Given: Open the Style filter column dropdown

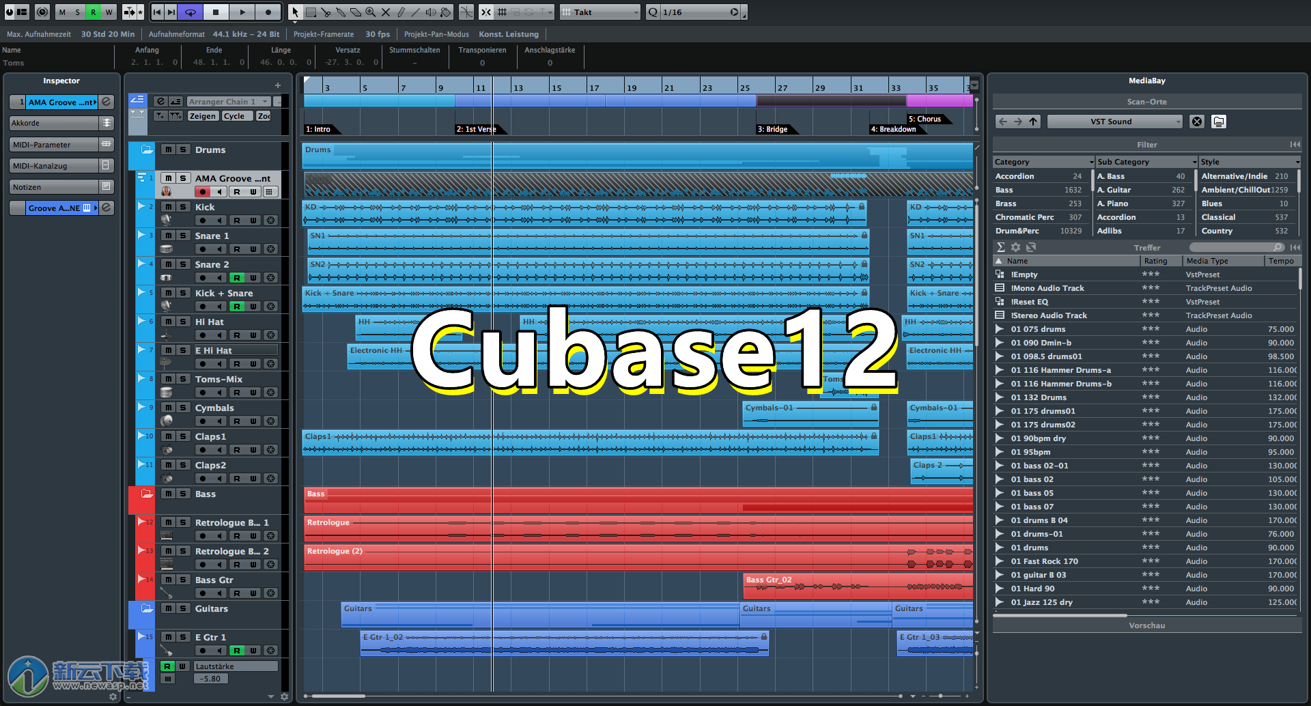Looking at the screenshot, I should [1250, 162].
